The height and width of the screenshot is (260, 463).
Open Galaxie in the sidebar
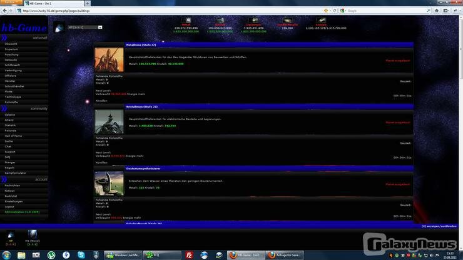[10, 115]
